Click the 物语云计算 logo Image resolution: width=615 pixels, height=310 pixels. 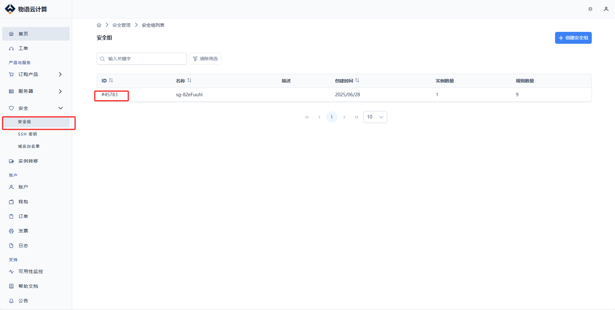26,9
